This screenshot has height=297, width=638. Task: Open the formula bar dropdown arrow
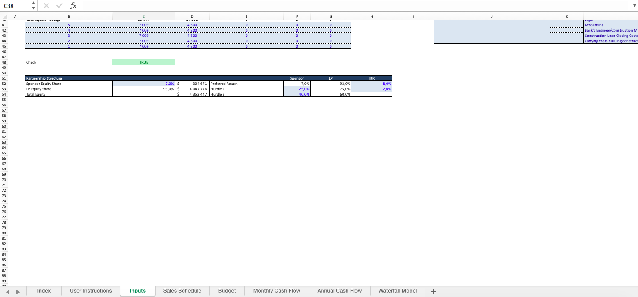pos(634,6)
